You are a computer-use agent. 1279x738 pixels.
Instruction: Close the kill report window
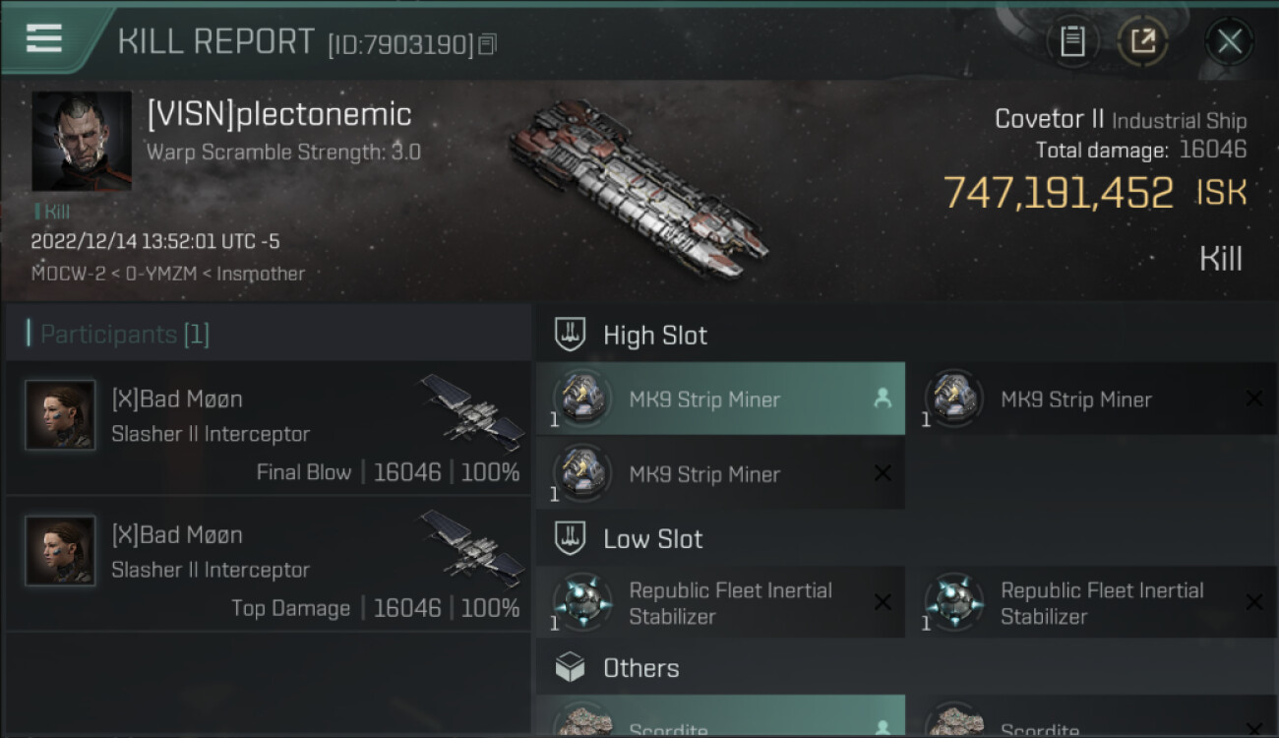(1229, 41)
